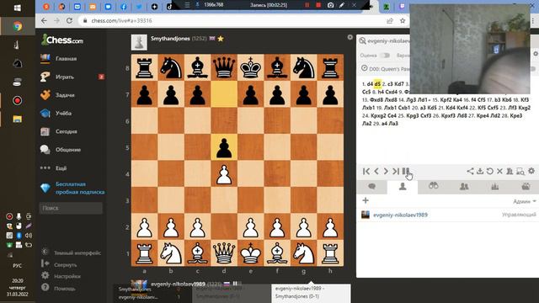
Task: Click the player silhouette icon in the move toolbar
Action: point(510,171)
